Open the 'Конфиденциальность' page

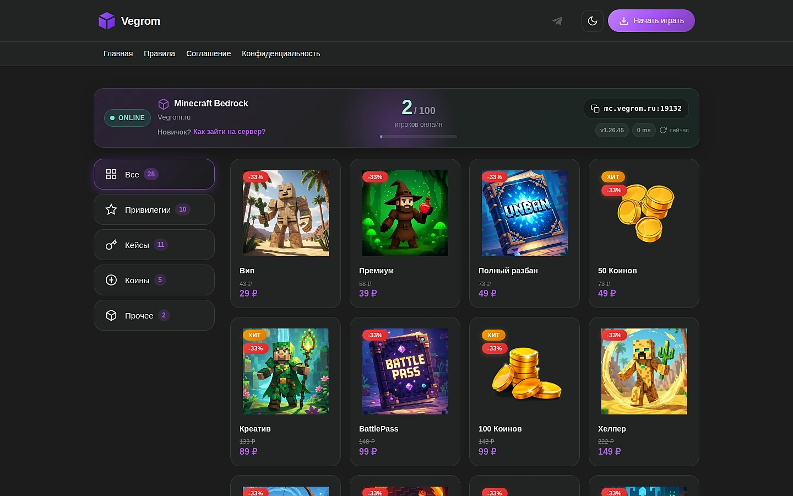[281, 53]
